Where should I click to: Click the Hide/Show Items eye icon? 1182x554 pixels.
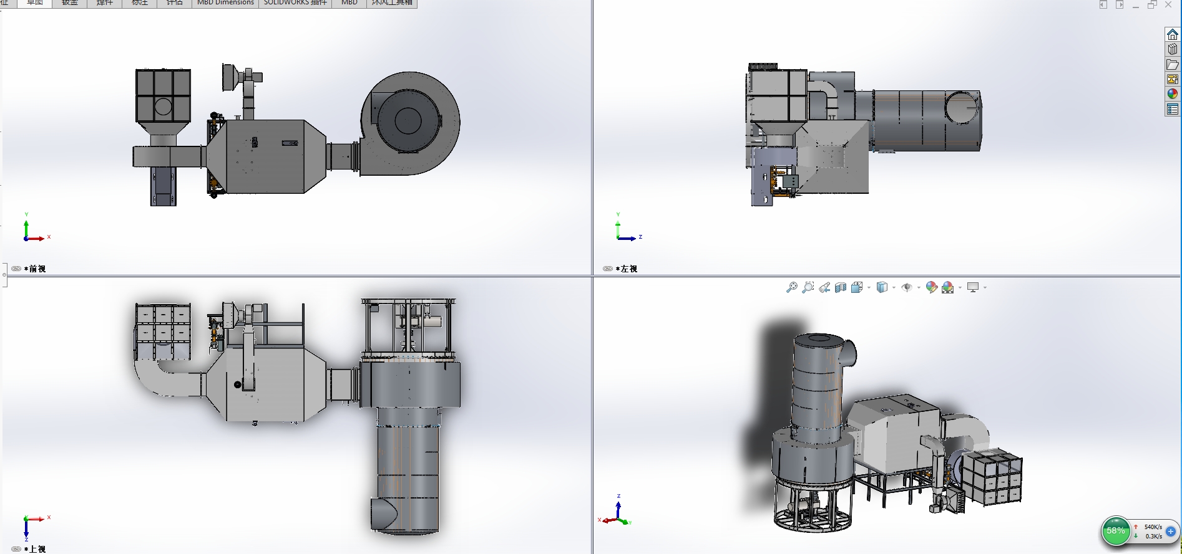click(x=907, y=287)
